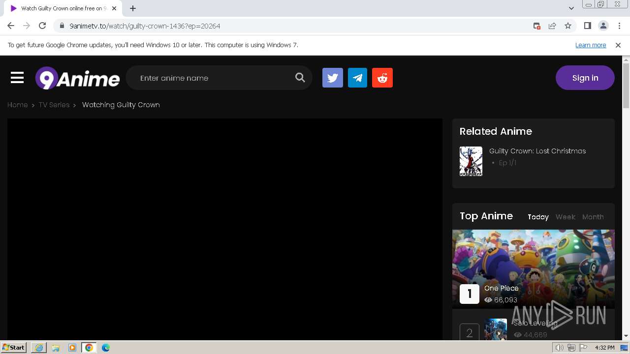
Task: Go to TV Series breadcrumb link
Action: (x=54, y=105)
